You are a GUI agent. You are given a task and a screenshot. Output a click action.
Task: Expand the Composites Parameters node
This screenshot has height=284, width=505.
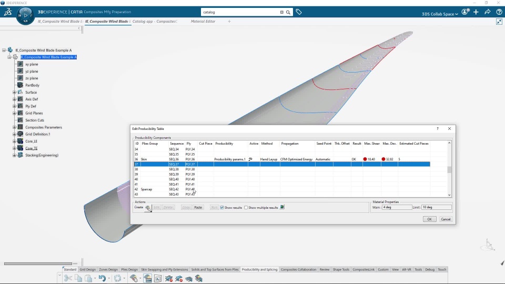coord(15,127)
